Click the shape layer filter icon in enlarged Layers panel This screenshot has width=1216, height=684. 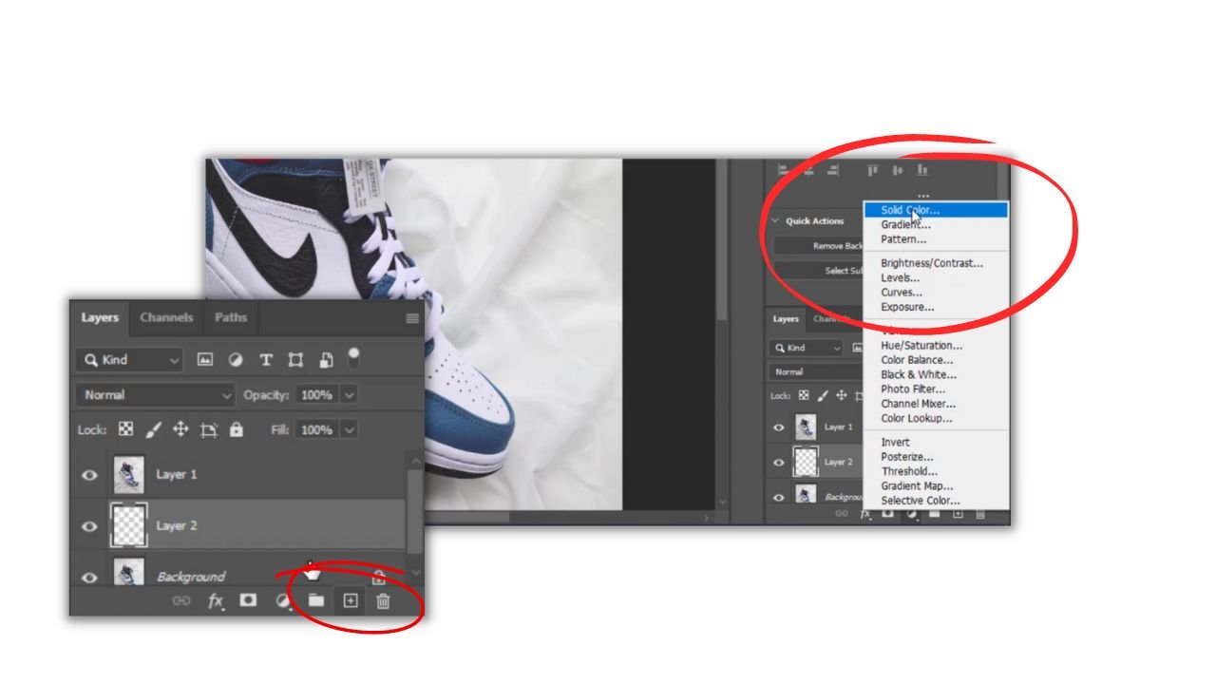(x=295, y=360)
